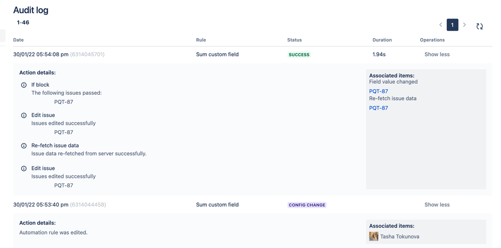Click the Rule column header
501x248 pixels.
(201, 40)
